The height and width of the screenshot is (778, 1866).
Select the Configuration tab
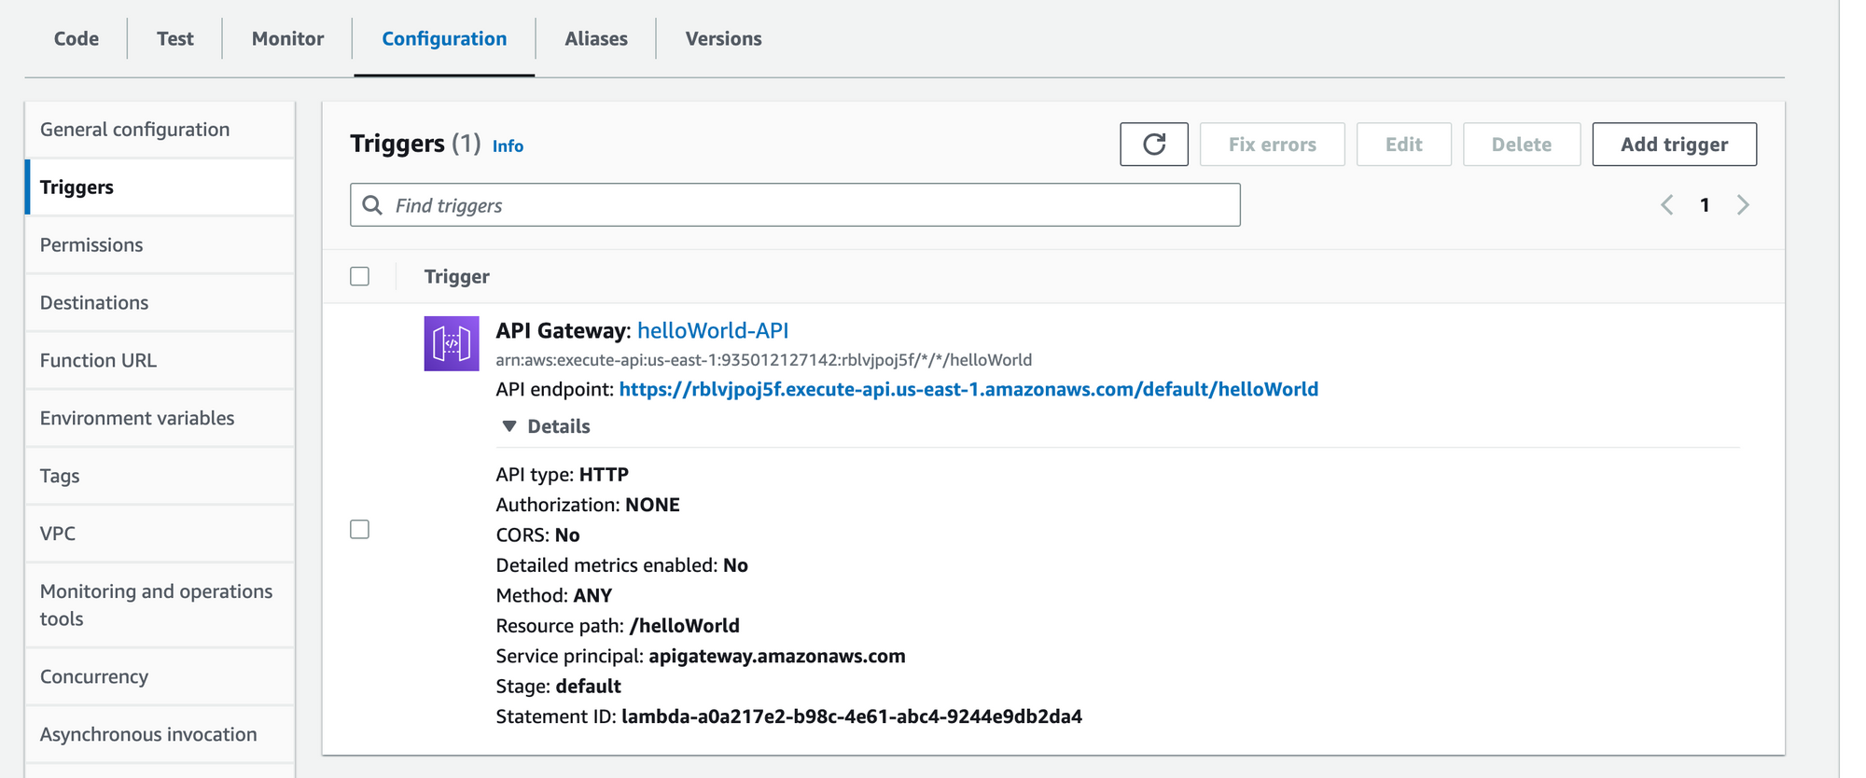pos(444,38)
